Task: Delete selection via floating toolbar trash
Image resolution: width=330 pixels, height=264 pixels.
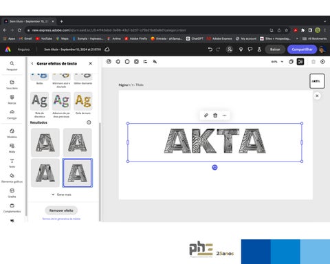Action: [x=215, y=115]
